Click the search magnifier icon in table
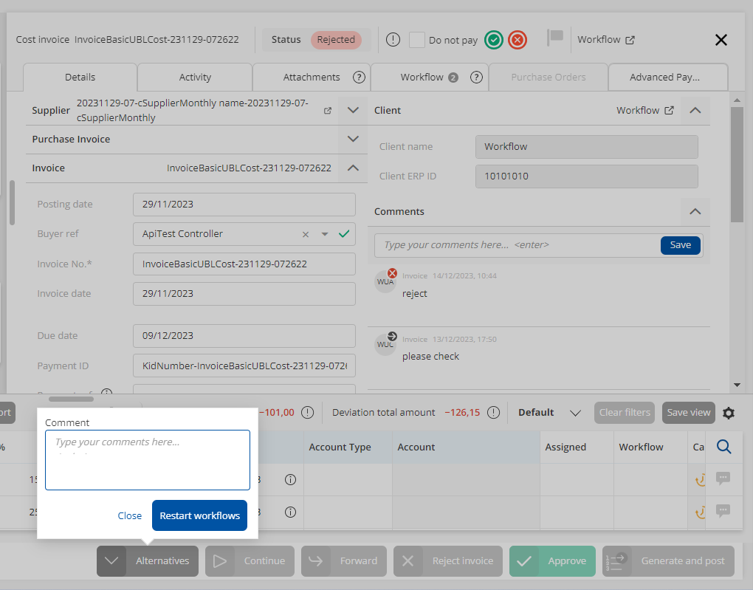Image resolution: width=753 pixels, height=590 pixels. coord(723,447)
